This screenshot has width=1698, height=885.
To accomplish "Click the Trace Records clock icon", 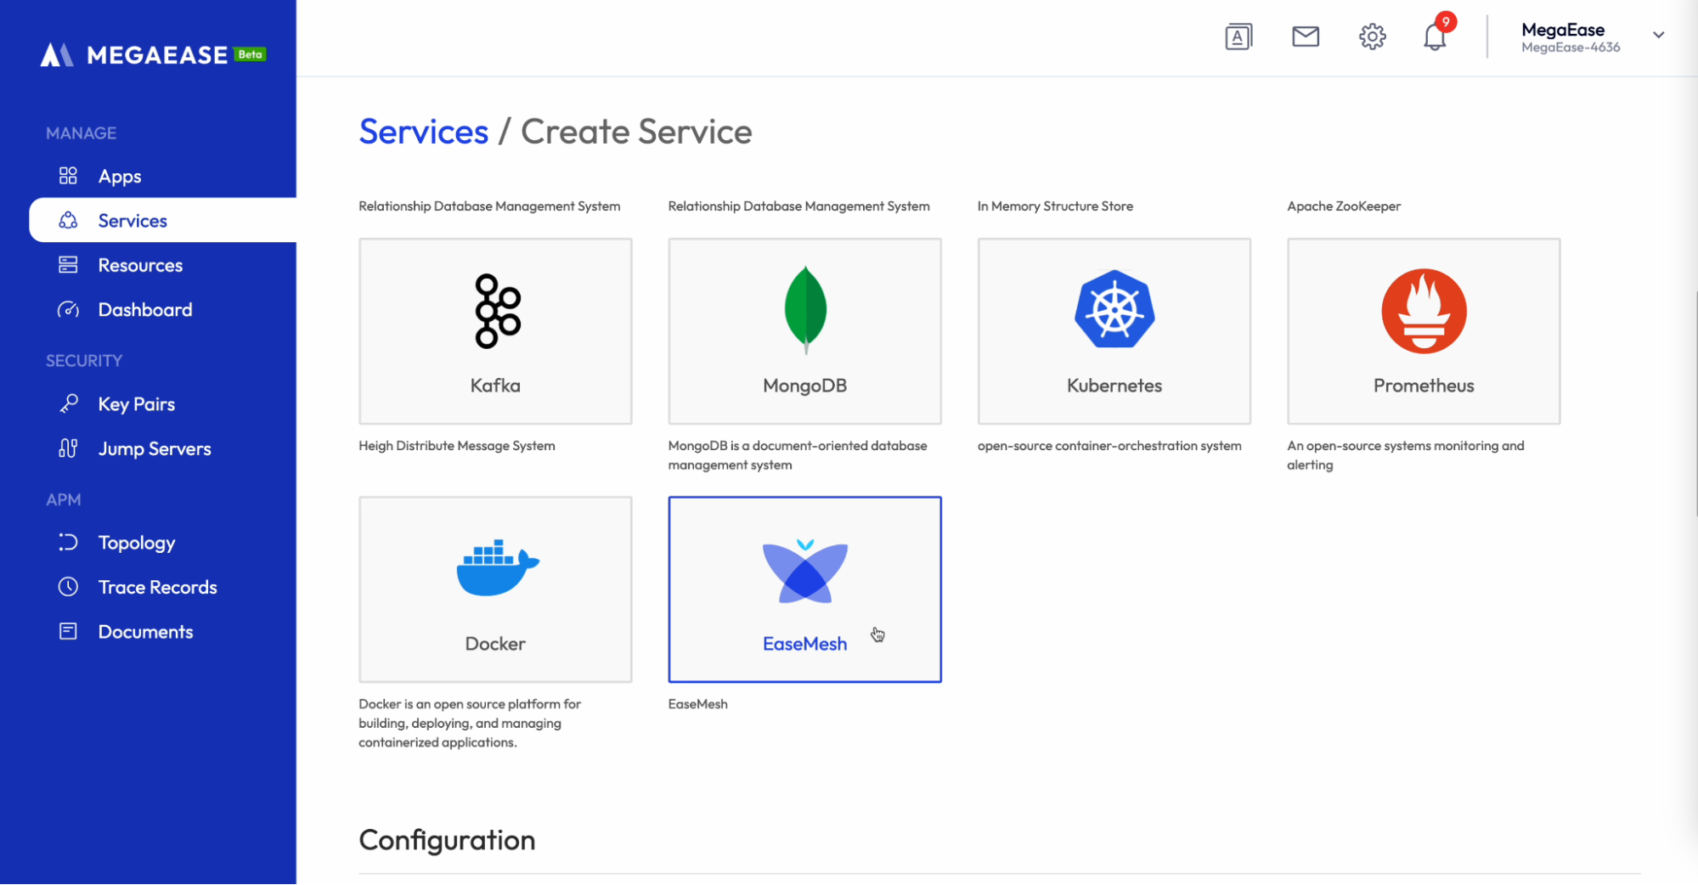I will pos(68,587).
